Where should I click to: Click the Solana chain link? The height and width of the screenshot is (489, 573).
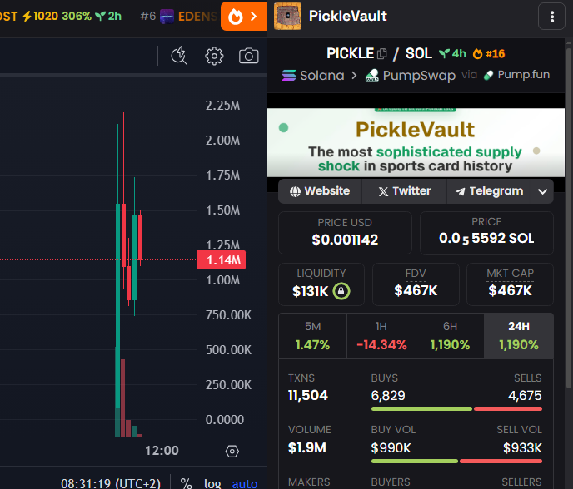[313, 75]
